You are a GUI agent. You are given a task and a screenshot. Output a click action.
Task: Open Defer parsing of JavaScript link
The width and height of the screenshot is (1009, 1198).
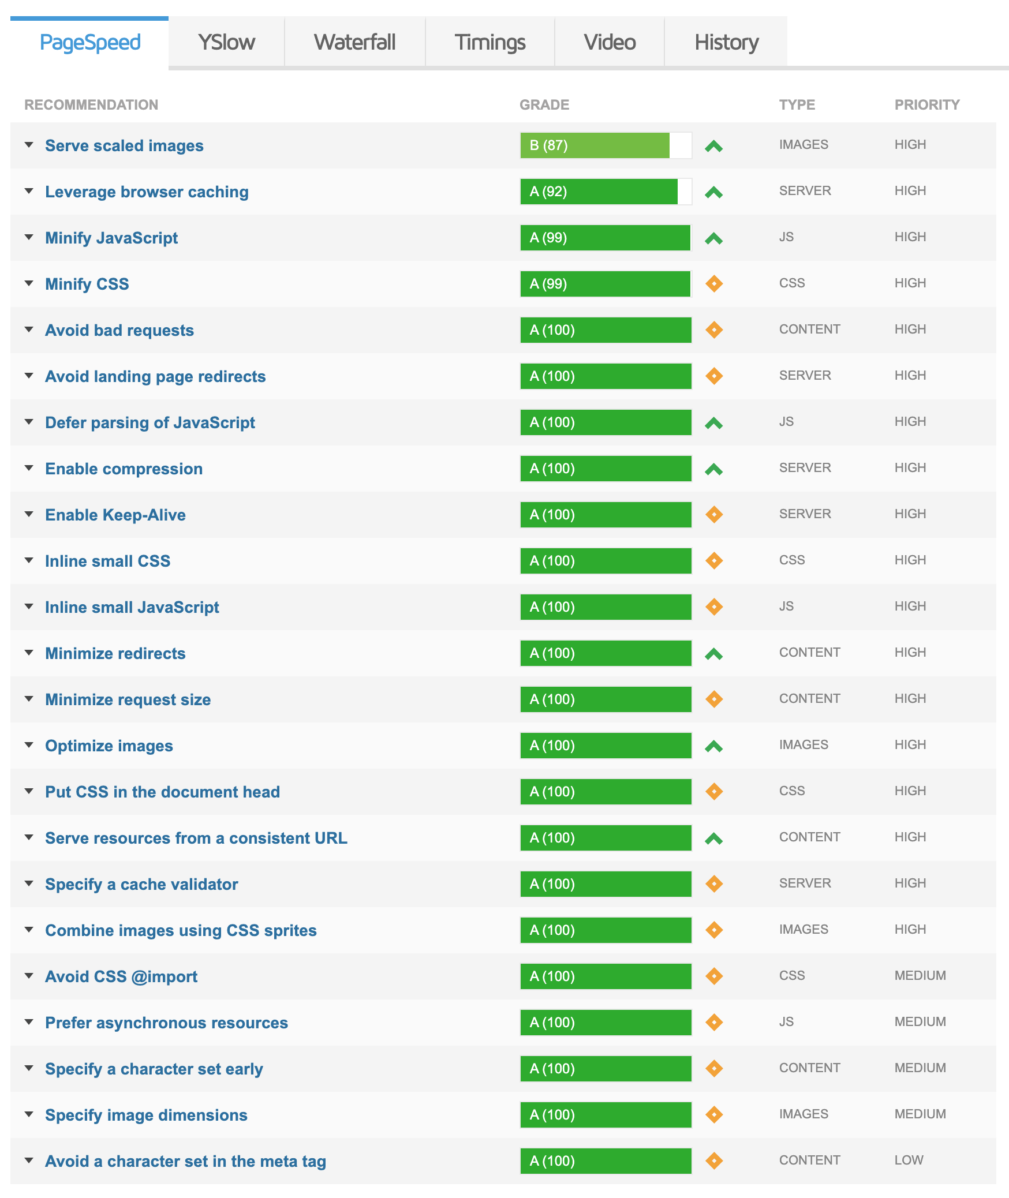pyautogui.click(x=150, y=422)
